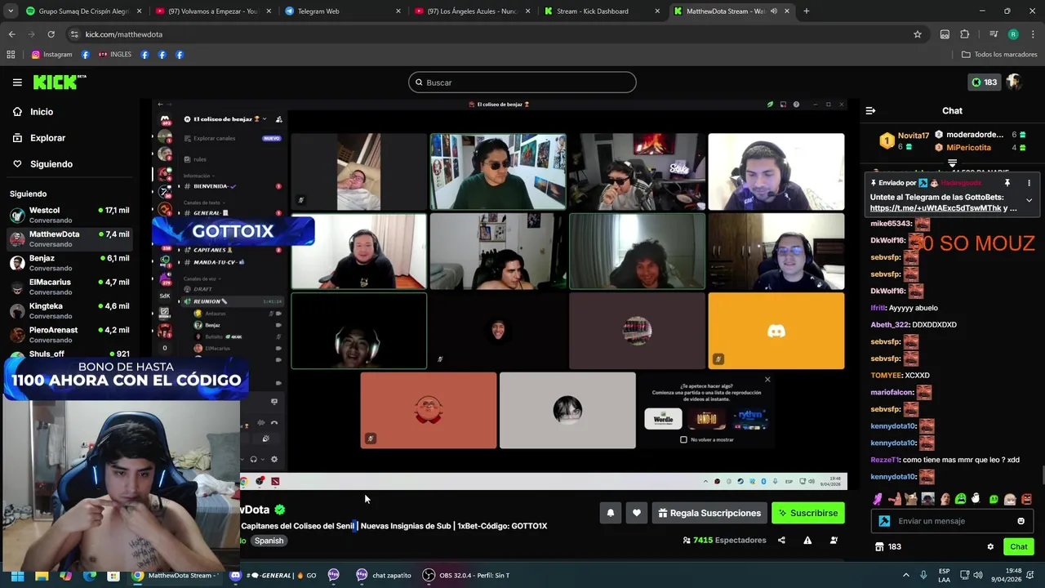The width and height of the screenshot is (1045, 588).
Task: Click MiPericotita in leaderboard
Action: (968, 148)
